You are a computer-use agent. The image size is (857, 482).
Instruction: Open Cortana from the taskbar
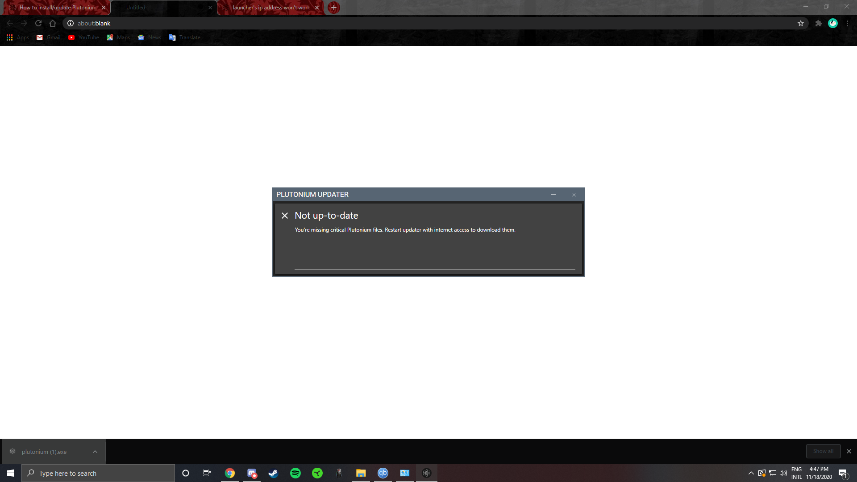186,473
